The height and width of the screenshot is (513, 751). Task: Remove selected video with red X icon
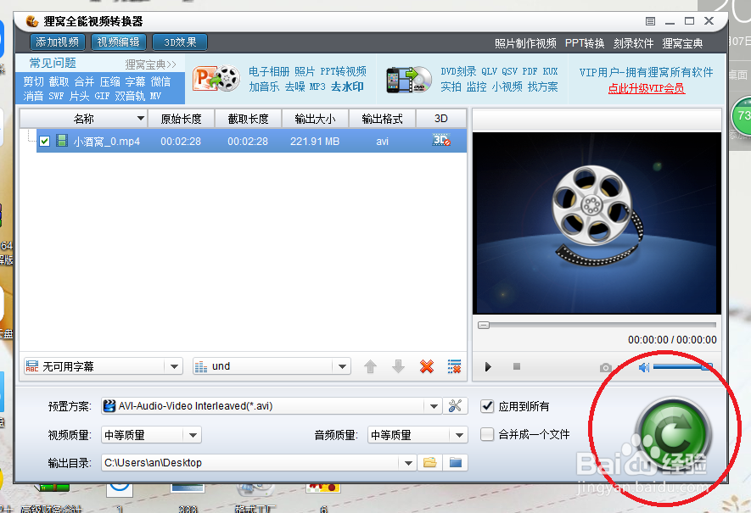427,366
